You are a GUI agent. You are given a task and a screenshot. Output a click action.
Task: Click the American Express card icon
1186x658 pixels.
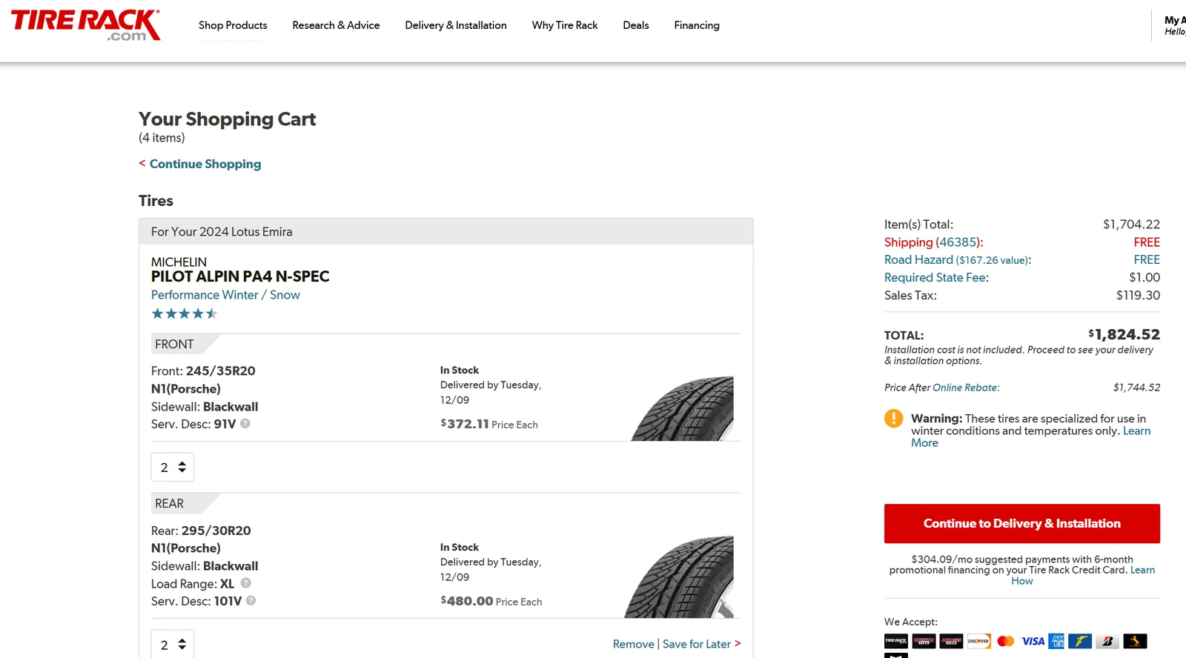tap(1056, 641)
